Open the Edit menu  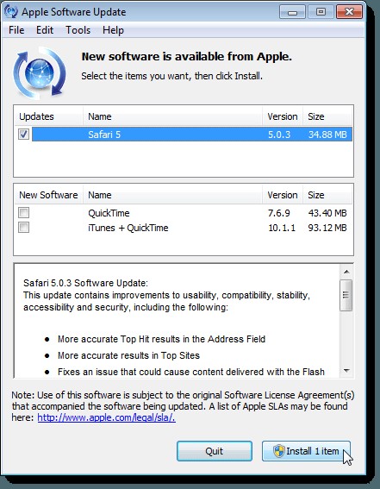click(45, 30)
